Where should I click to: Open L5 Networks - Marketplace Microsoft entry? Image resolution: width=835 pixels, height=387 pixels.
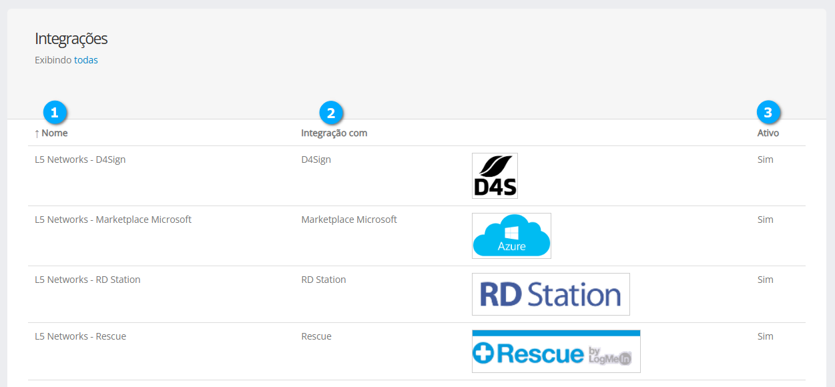point(113,220)
